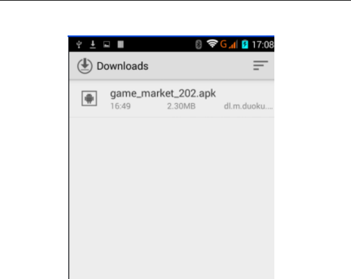Viewport: 351px width, 279px height.
Task: Click the image notification icon
Action: pos(106,44)
